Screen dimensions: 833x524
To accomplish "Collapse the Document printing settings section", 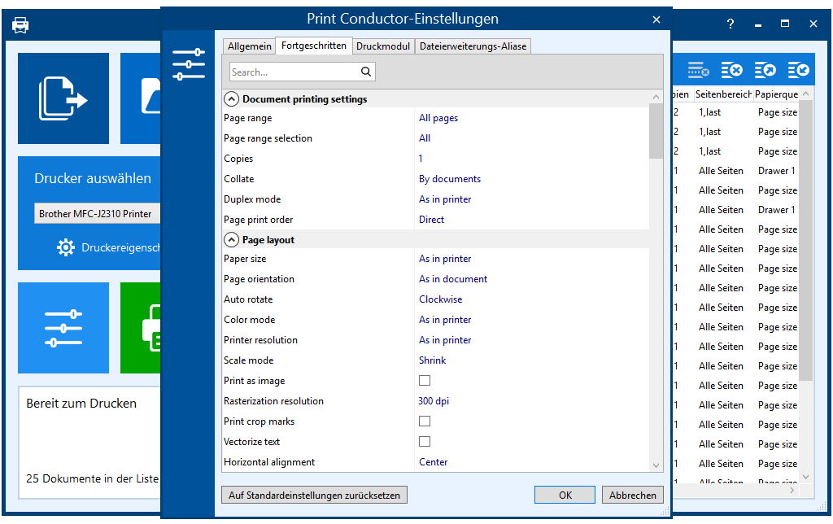I will tap(231, 99).
